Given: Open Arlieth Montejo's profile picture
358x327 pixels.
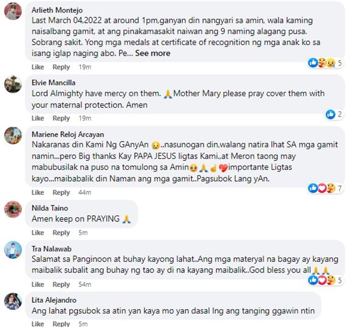Looking at the screenshot, I should pos(13,11).
